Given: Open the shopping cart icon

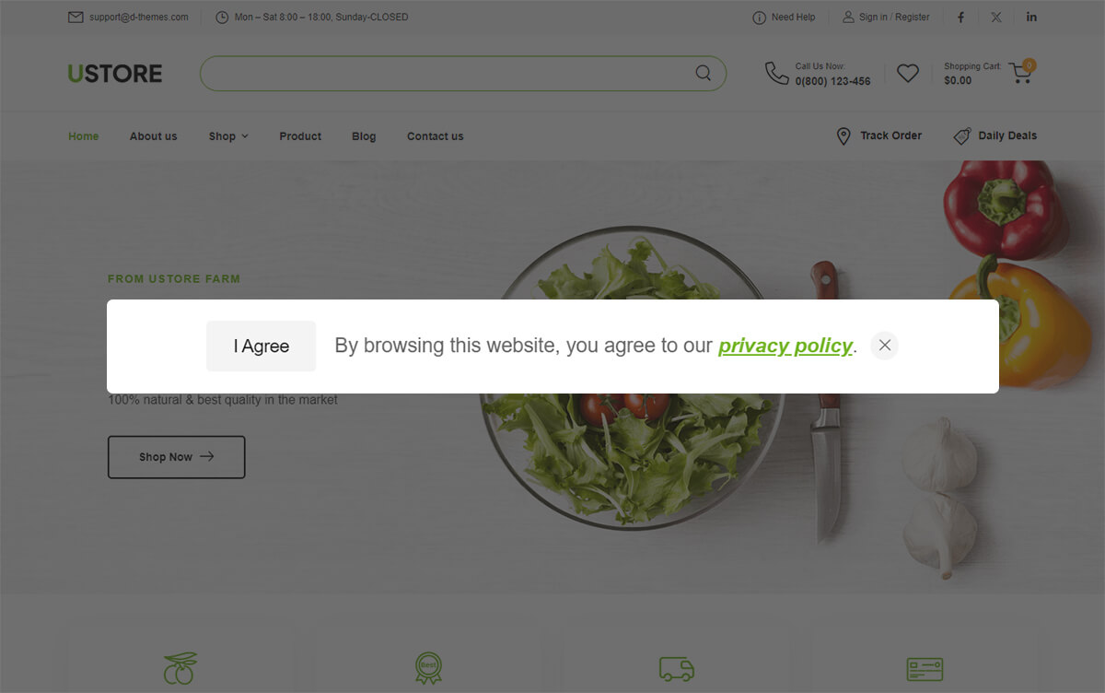Looking at the screenshot, I should (1020, 73).
